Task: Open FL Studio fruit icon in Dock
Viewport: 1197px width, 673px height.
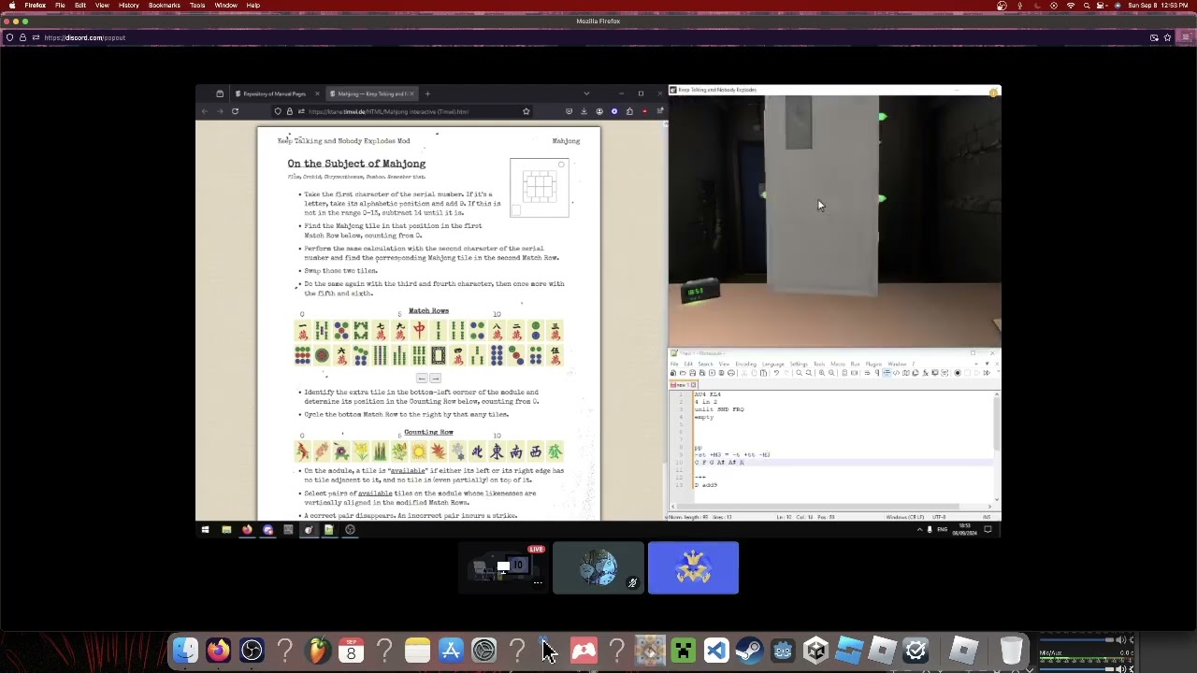Action: tap(318, 650)
